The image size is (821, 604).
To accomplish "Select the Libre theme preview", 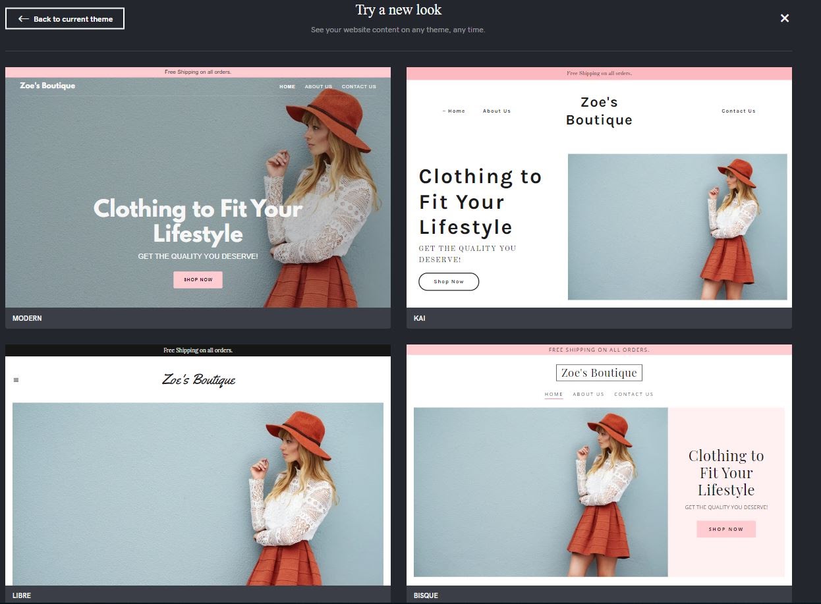I will [198, 465].
